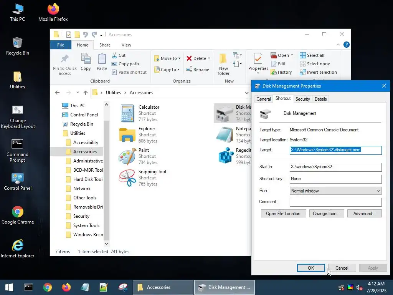Click the Accessories taskbar button
393x295 pixels.
point(163,287)
